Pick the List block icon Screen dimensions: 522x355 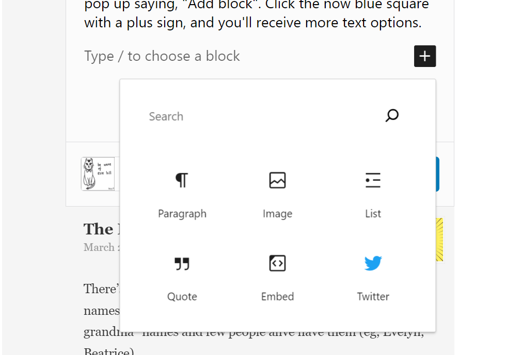pos(373,180)
